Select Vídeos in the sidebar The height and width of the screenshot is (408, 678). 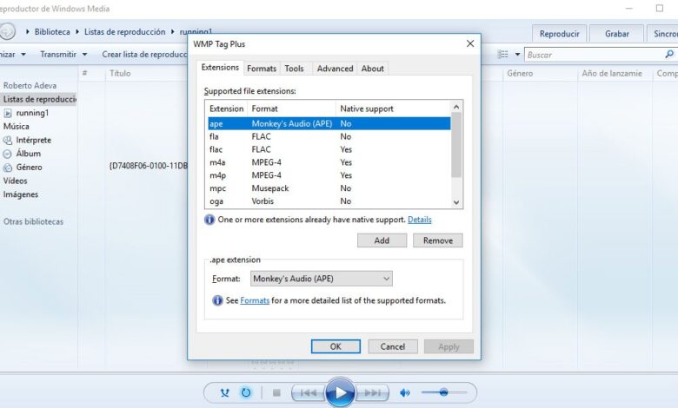tap(15, 181)
